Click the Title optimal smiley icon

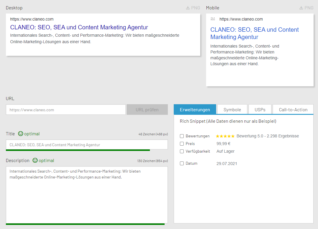click(21, 134)
